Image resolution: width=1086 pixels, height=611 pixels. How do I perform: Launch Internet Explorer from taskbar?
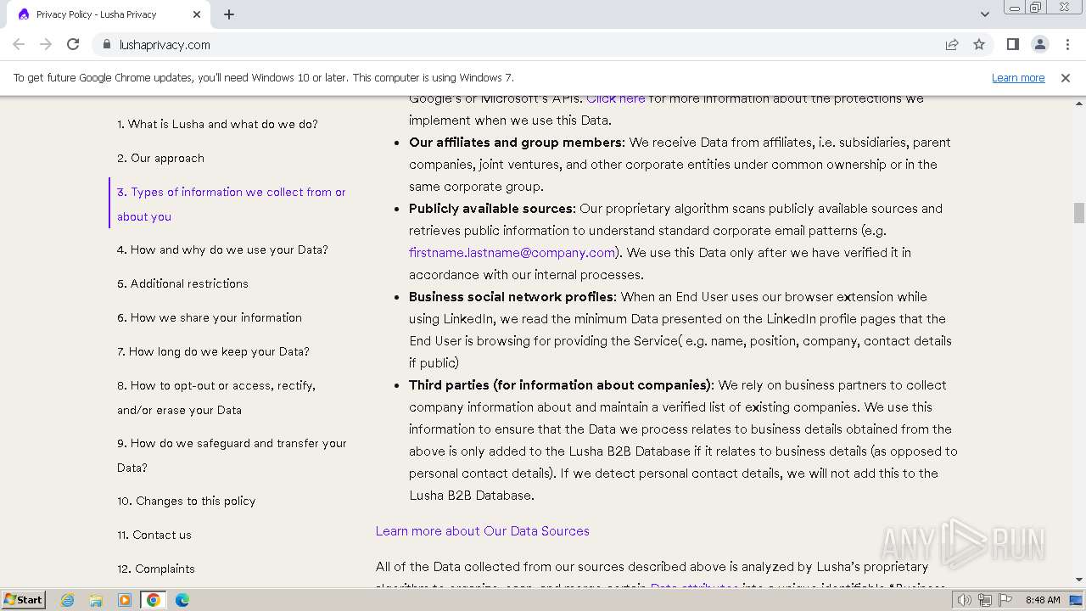[67, 600]
